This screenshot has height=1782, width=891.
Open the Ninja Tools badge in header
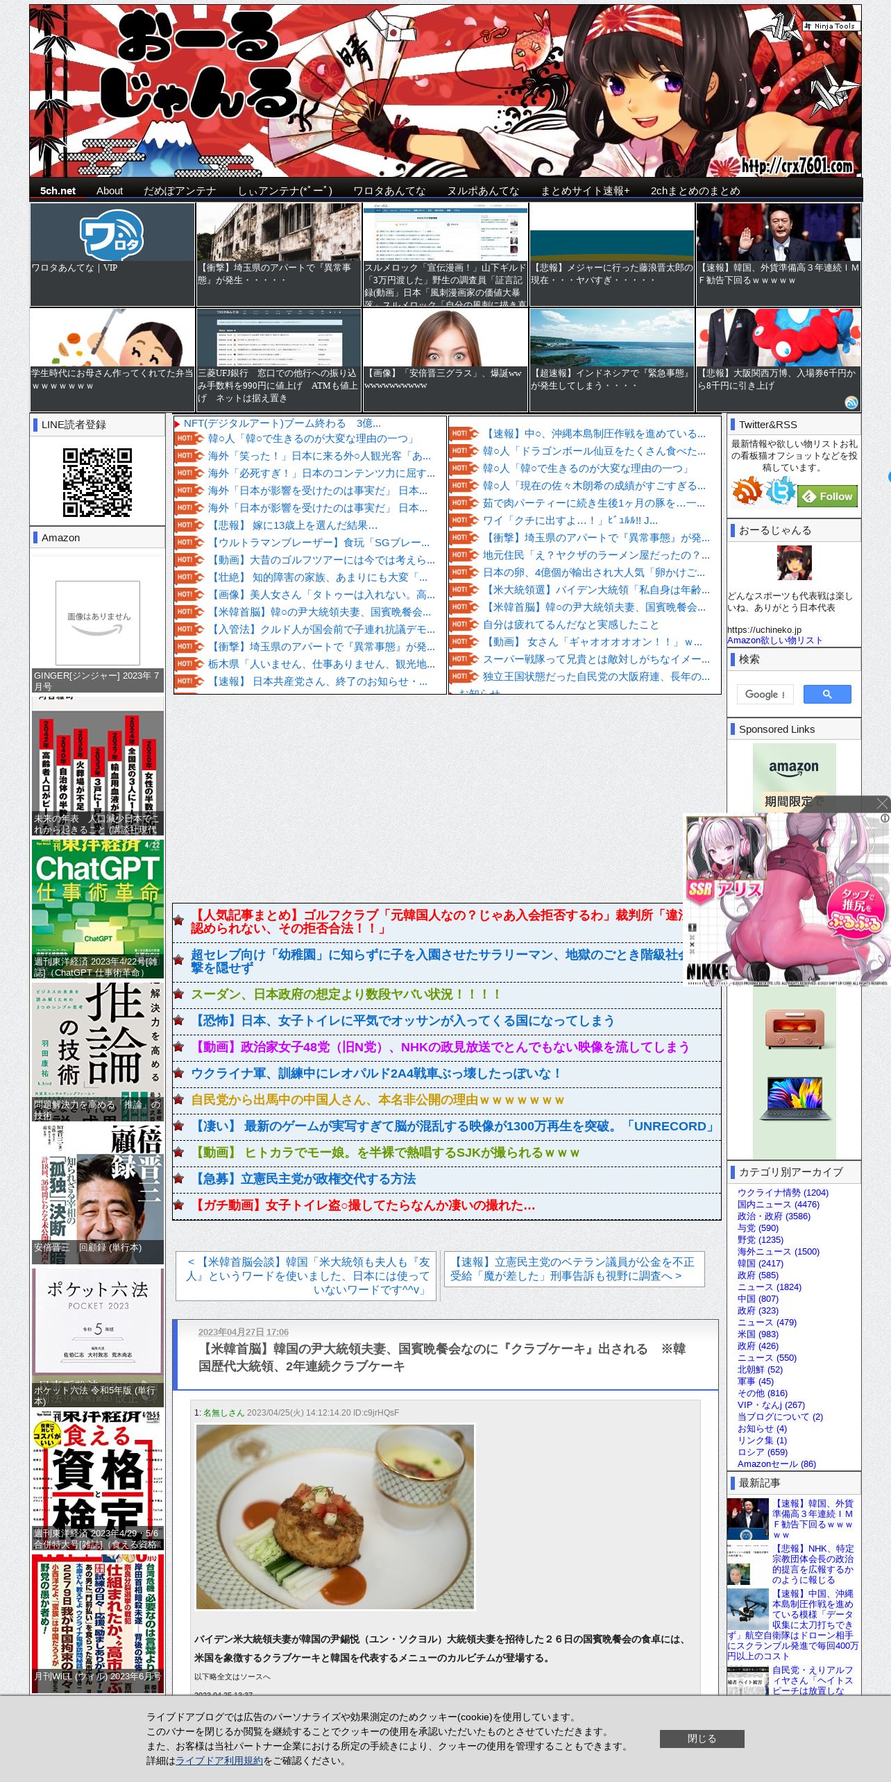click(x=831, y=26)
